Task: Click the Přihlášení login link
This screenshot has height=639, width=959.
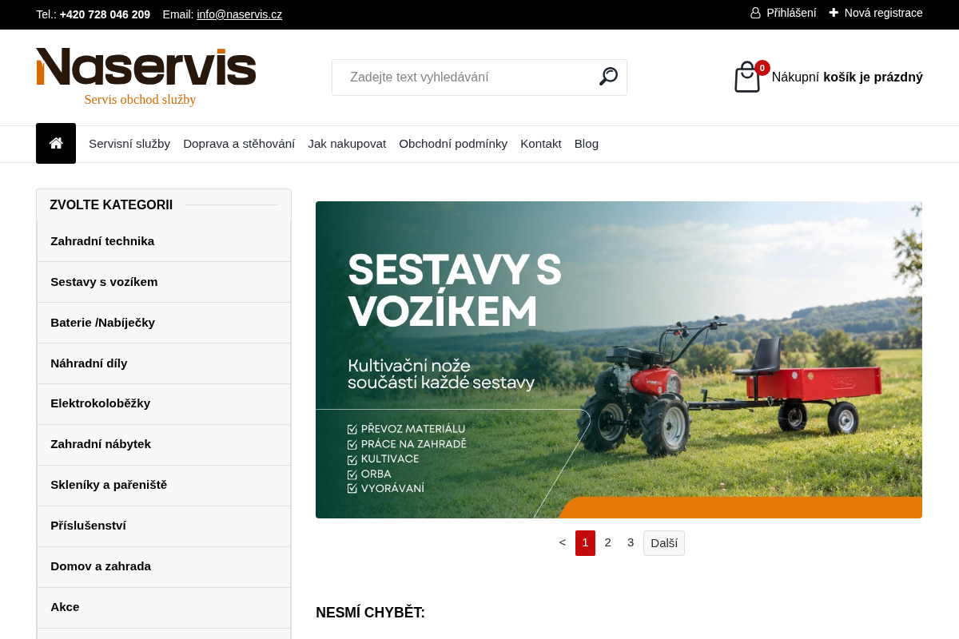Action: (783, 13)
